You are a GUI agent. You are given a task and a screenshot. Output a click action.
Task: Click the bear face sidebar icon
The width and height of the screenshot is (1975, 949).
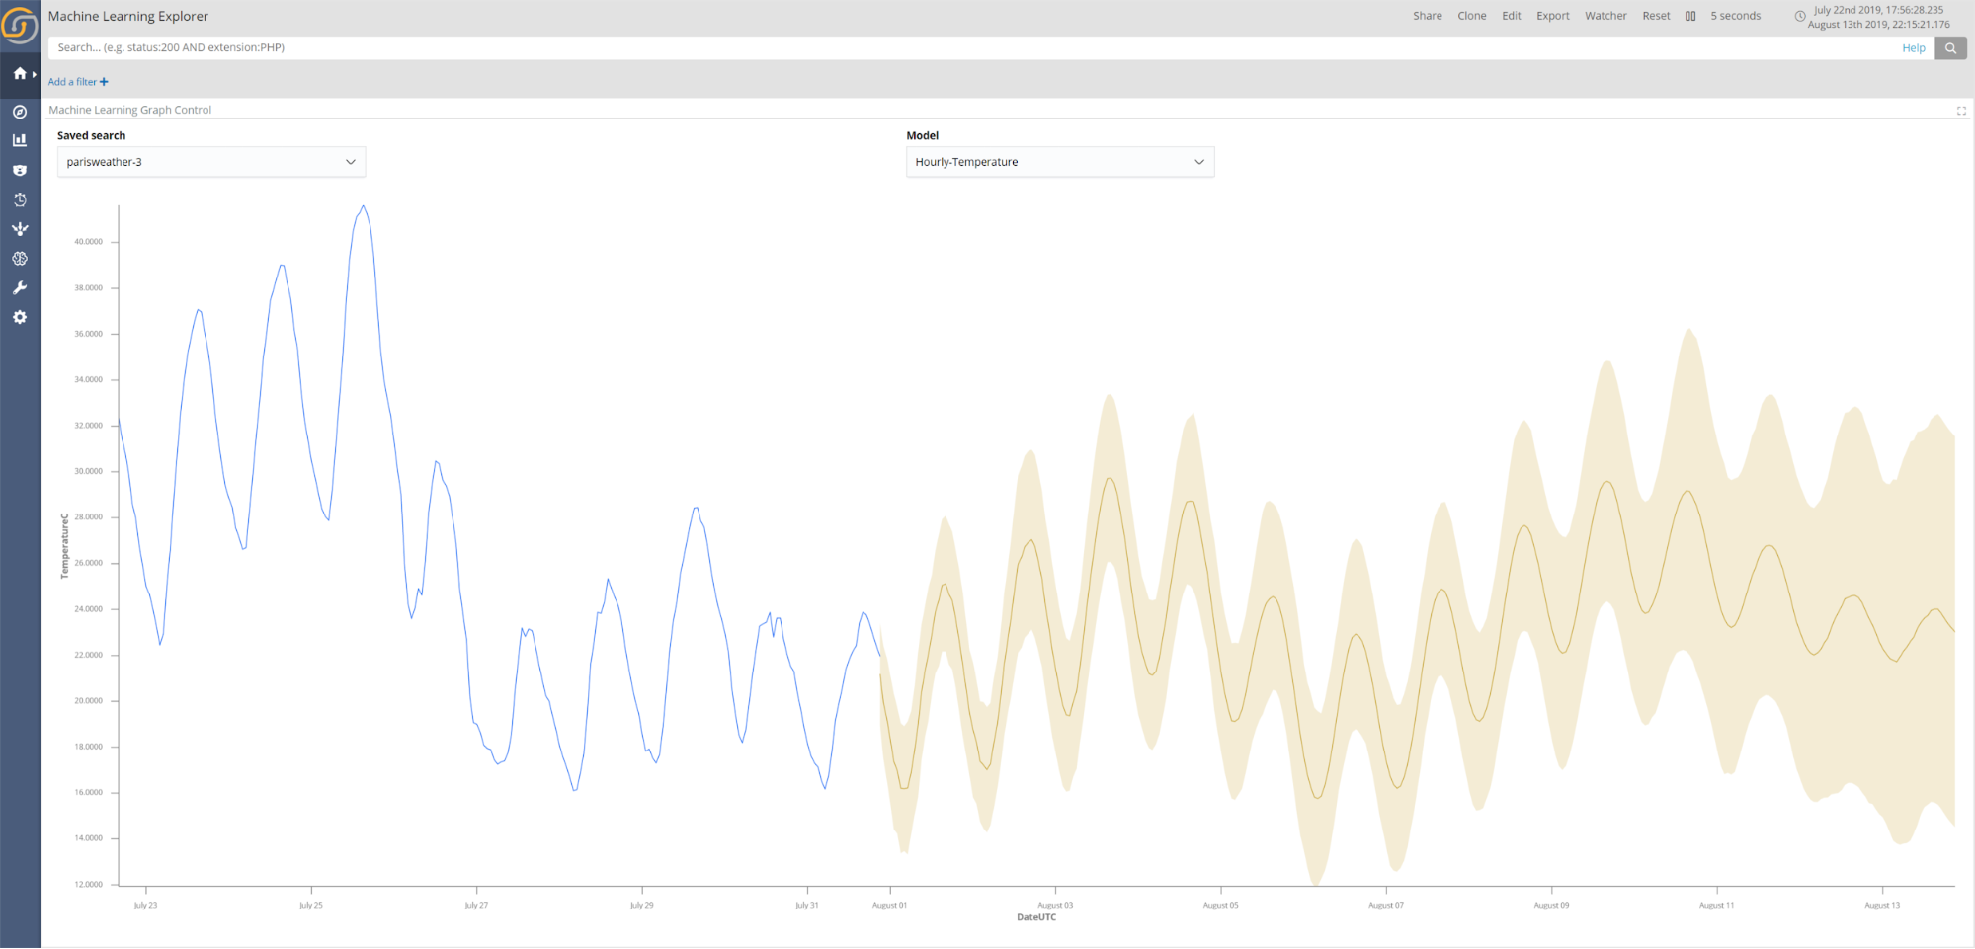pos(20,170)
